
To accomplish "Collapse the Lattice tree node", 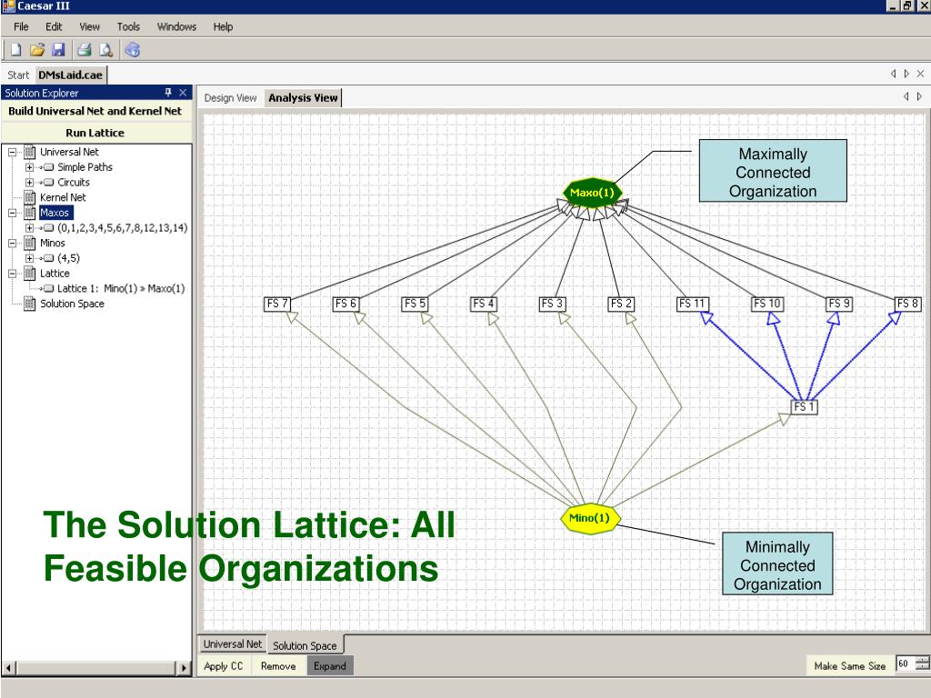I will coord(12,273).
